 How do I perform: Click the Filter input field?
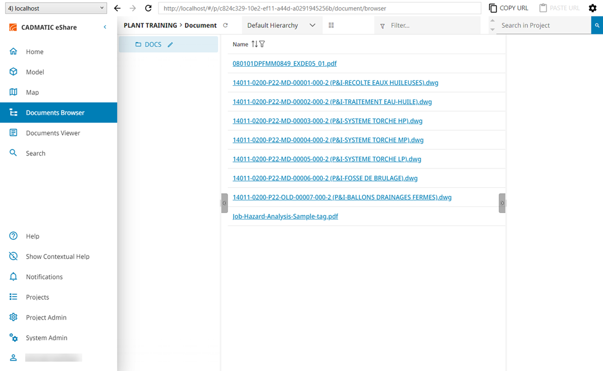(x=428, y=25)
